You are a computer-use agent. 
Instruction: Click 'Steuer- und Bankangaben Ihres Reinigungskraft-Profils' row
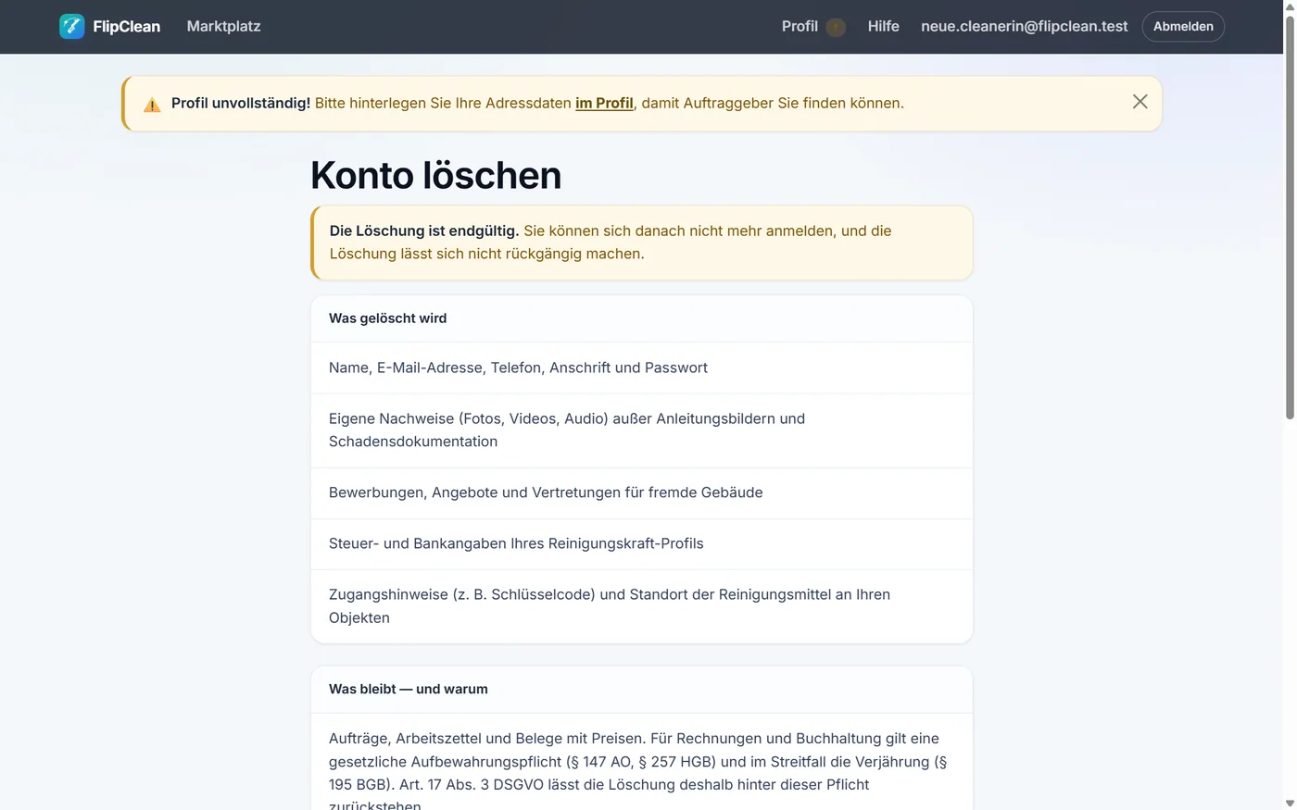tap(641, 543)
